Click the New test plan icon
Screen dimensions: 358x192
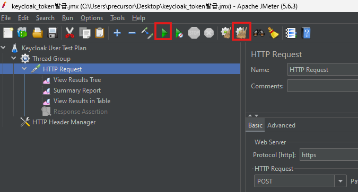pos(8,33)
